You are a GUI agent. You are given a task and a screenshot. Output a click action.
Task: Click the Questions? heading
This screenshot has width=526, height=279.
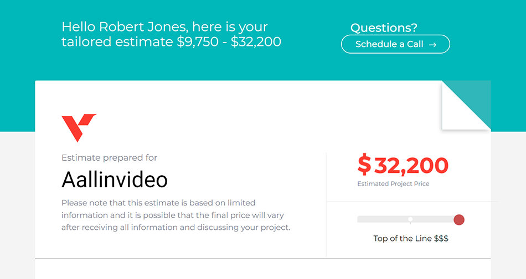(x=384, y=28)
